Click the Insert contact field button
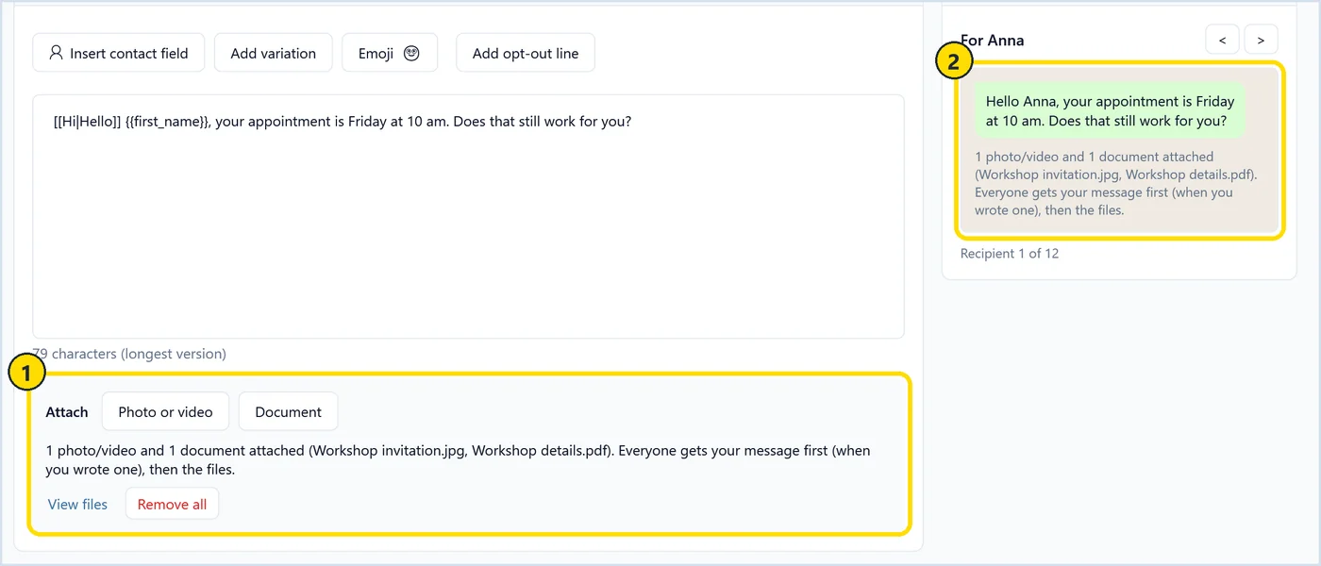The image size is (1321, 566). pyautogui.click(x=119, y=53)
